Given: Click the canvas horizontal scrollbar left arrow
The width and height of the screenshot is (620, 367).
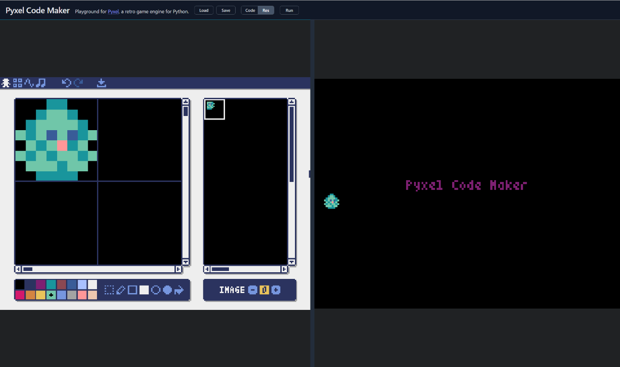Looking at the screenshot, I should (x=18, y=269).
